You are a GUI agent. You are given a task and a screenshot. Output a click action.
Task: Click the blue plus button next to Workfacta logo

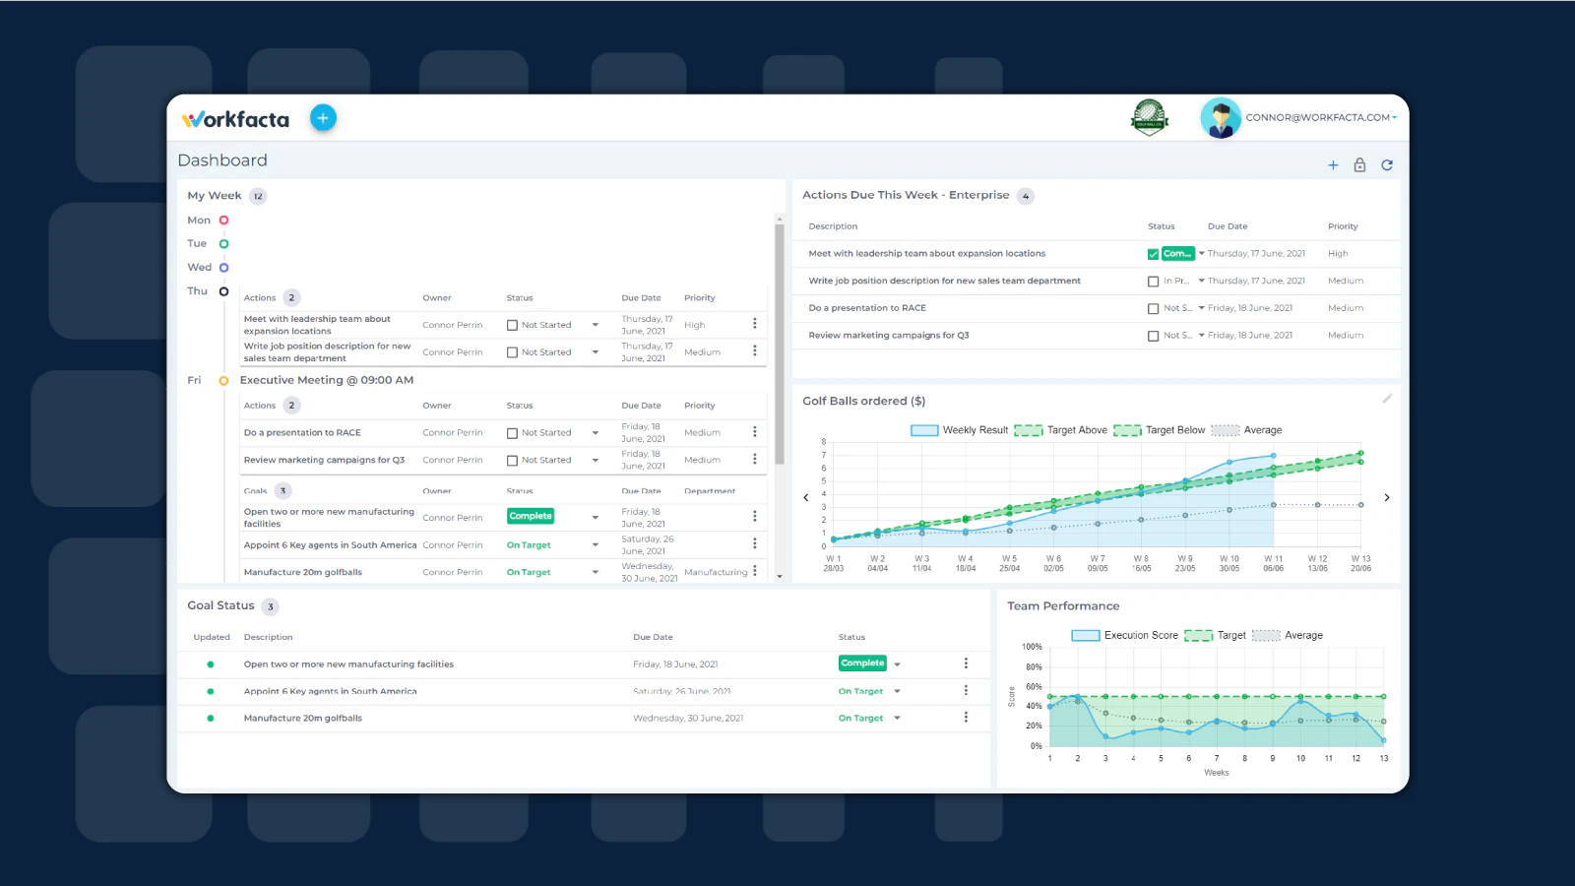point(323,117)
